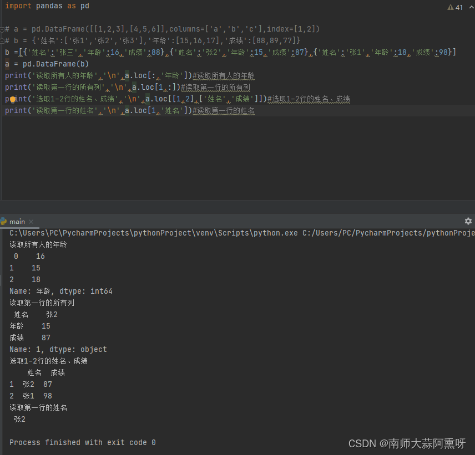Image resolution: width=475 pixels, height=455 pixels.
Task: Click the 'Process finished with exit code 0' text
Action: pyautogui.click(x=83, y=443)
